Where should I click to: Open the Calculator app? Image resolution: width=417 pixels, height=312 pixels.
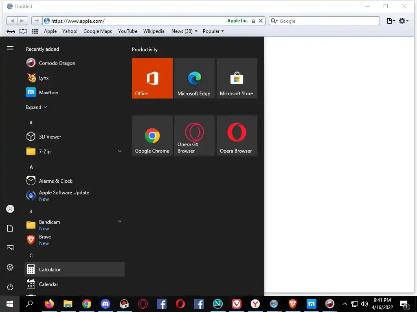[x=75, y=269]
